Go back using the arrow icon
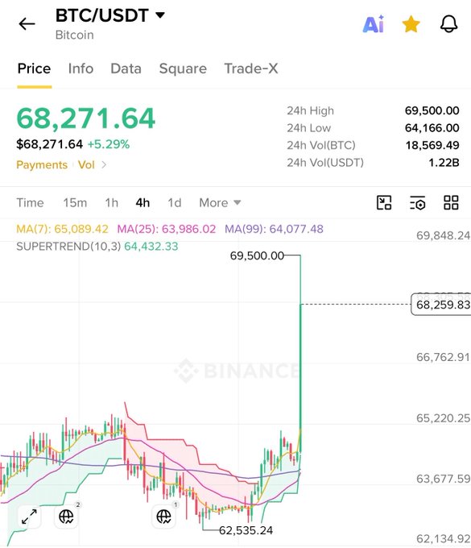This screenshot has width=471, height=548. coord(27,24)
